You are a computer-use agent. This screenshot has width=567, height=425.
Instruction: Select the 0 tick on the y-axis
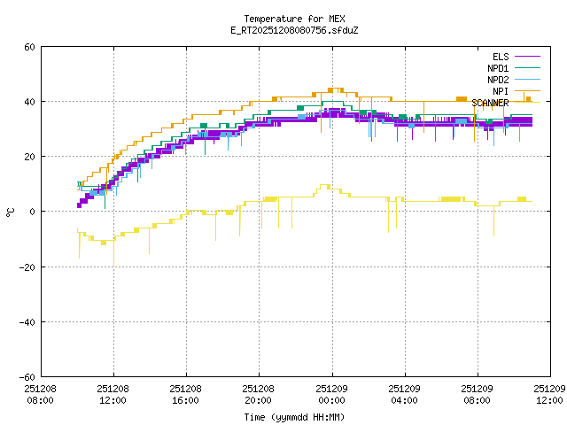[32, 212]
